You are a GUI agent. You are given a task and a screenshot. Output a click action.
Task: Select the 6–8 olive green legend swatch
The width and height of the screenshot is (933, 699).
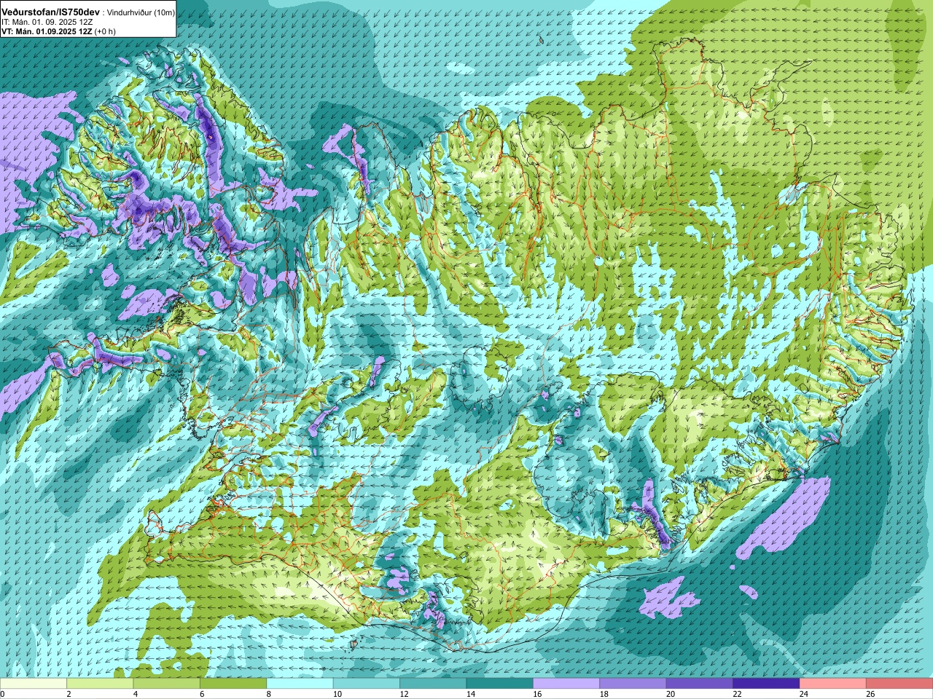click(x=233, y=684)
